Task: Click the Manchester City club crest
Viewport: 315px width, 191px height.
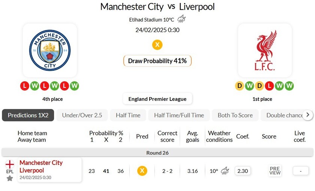Action: click(50, 50)
